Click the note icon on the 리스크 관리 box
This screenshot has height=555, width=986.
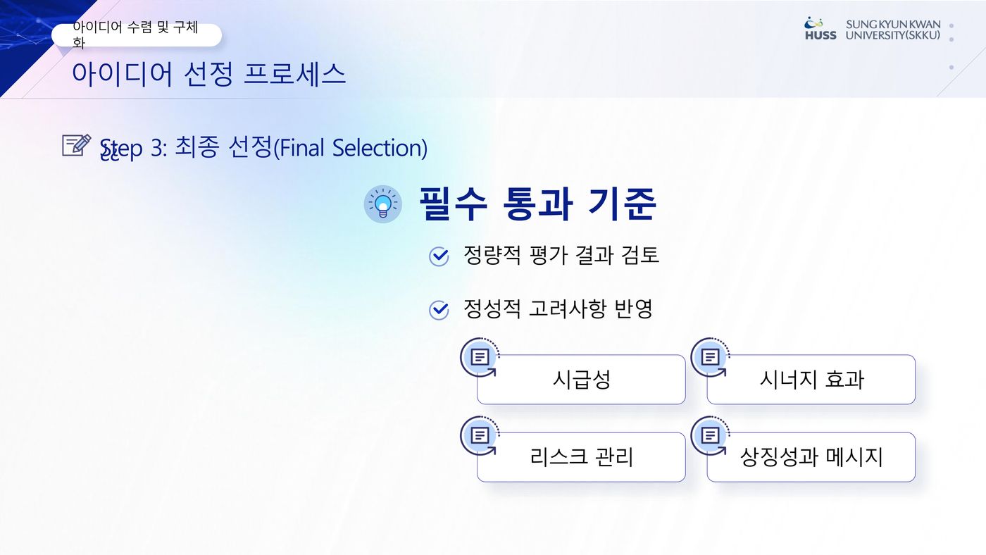[x=480, y=435]
